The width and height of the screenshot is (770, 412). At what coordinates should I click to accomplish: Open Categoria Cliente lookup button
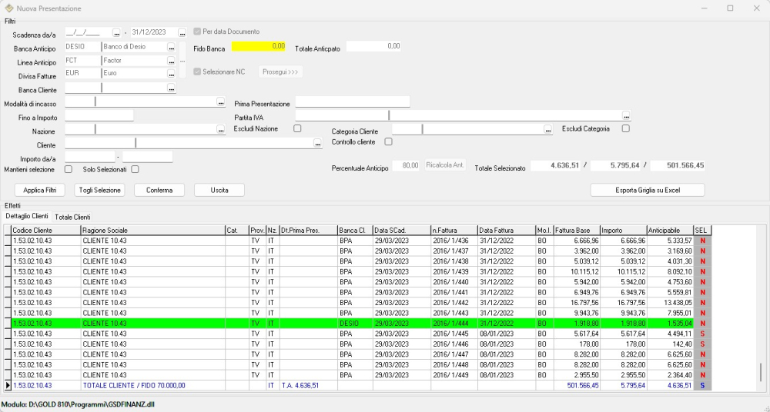[x=548, y=130]
